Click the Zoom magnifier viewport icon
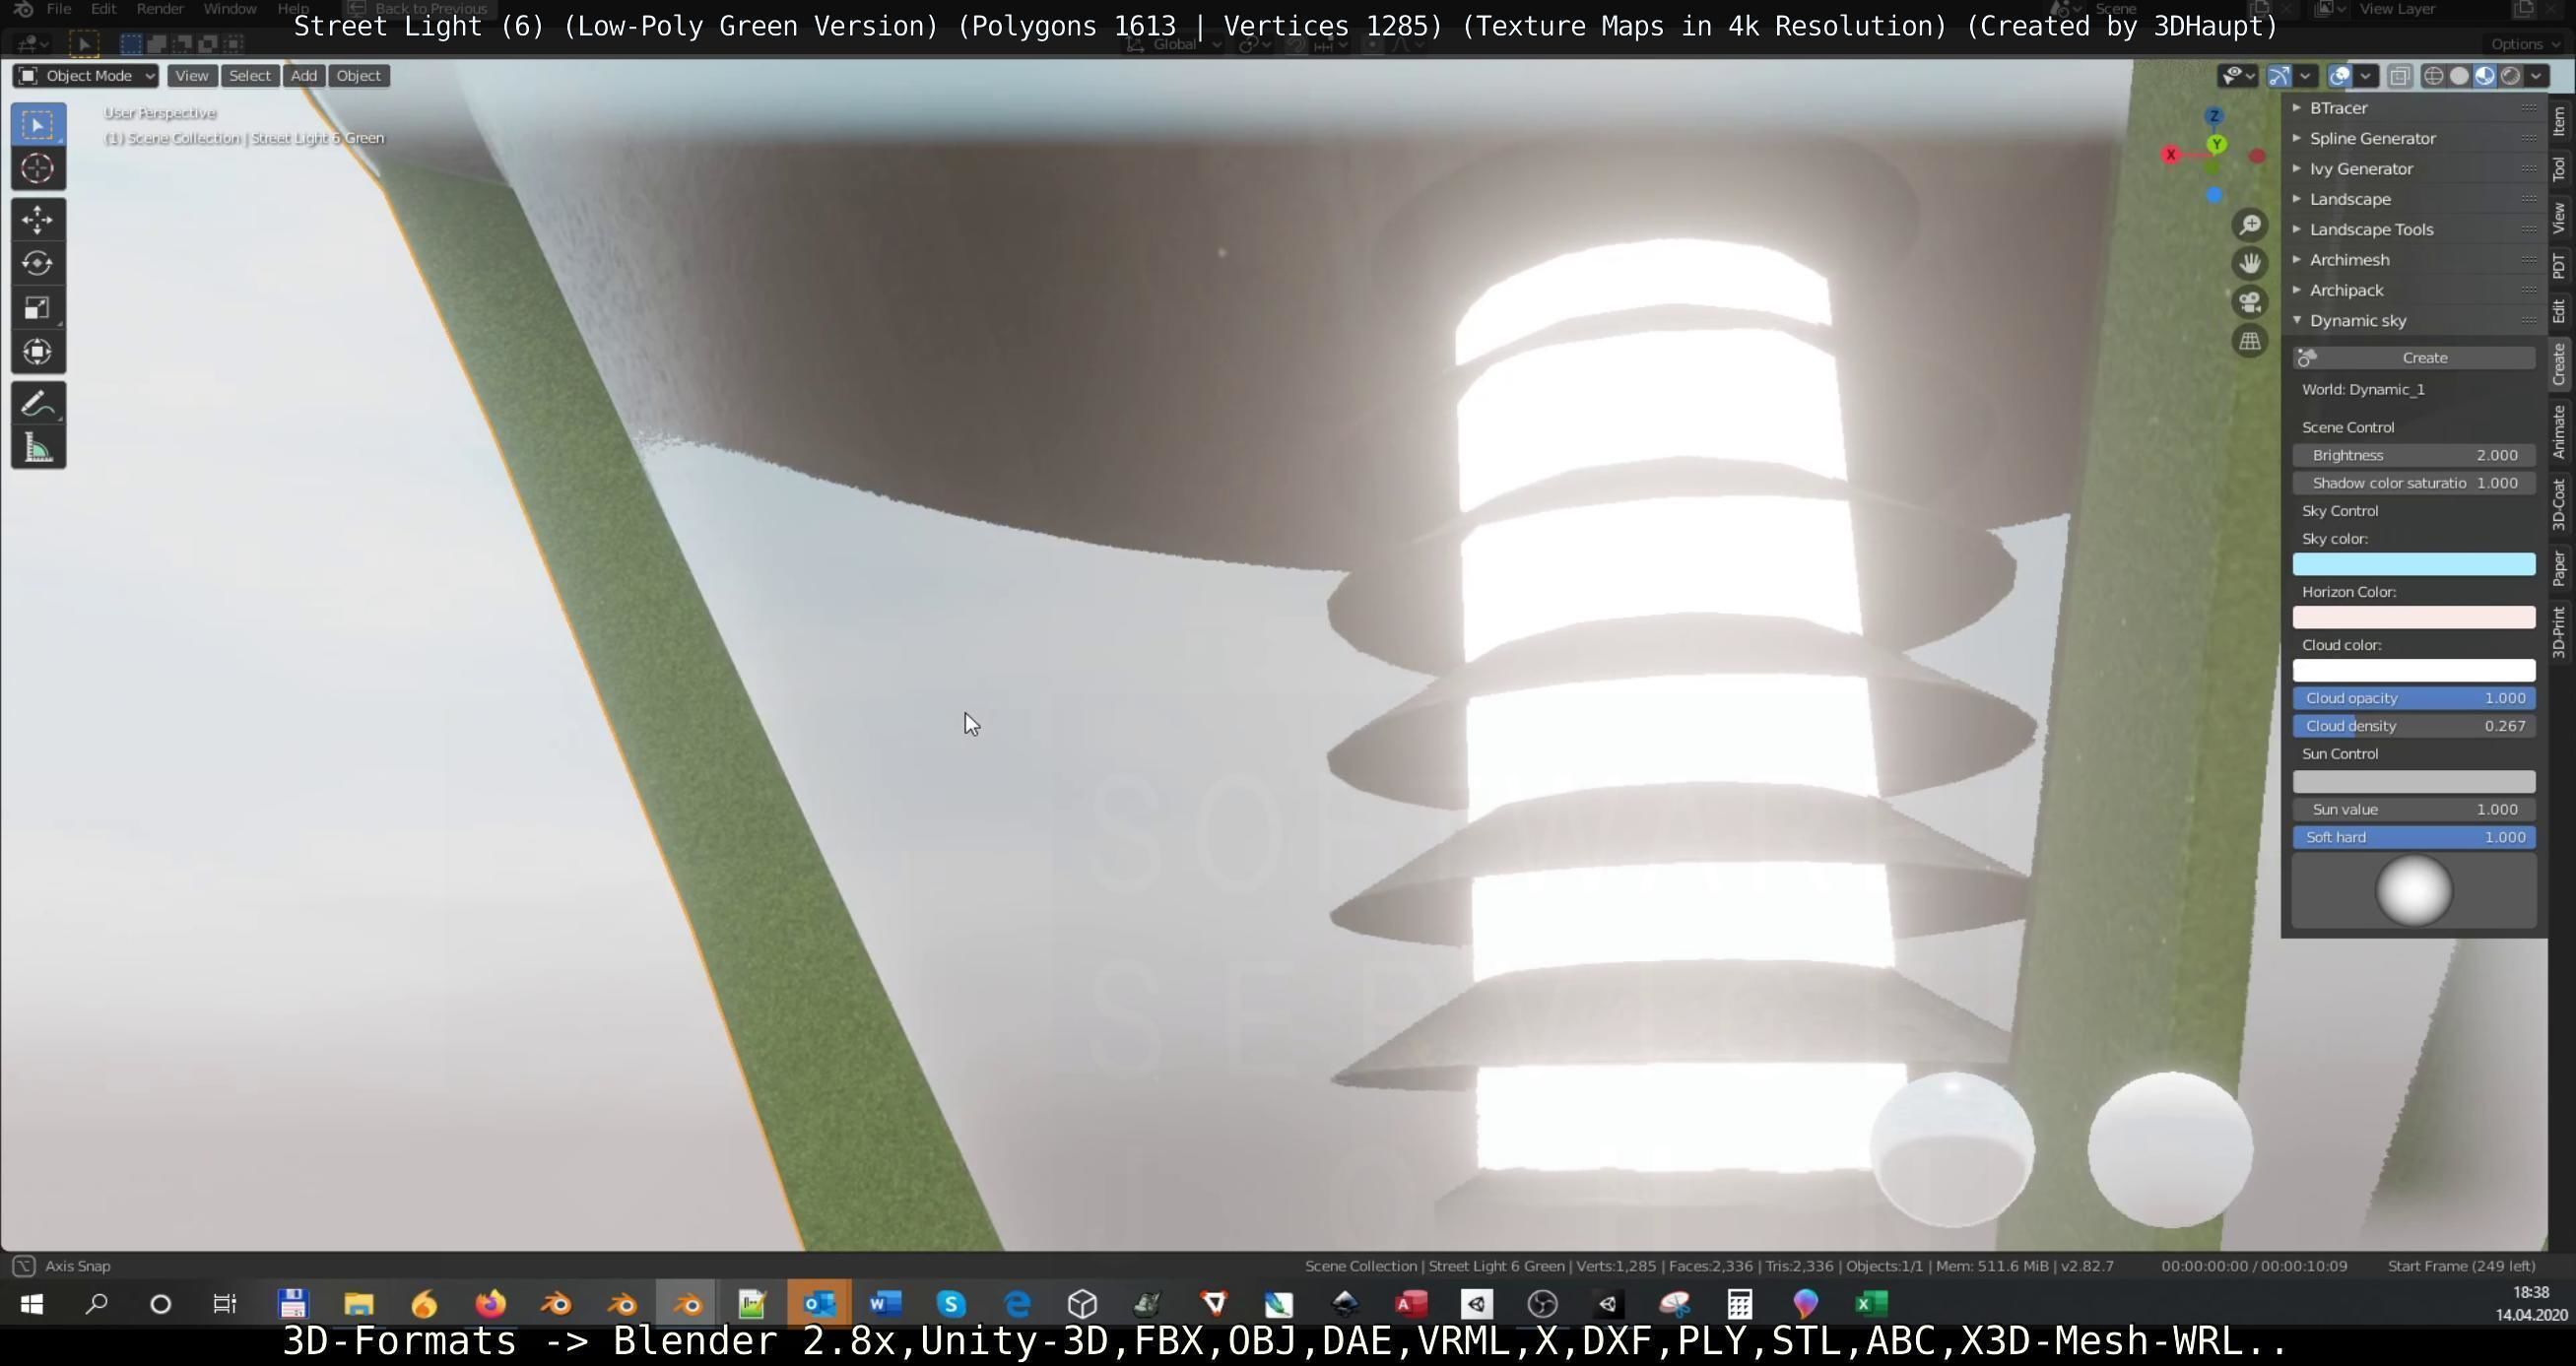 2250,224
